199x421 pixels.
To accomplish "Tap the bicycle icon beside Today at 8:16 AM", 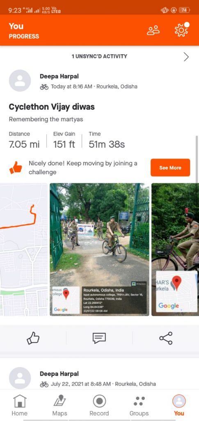I will point(44,87).
